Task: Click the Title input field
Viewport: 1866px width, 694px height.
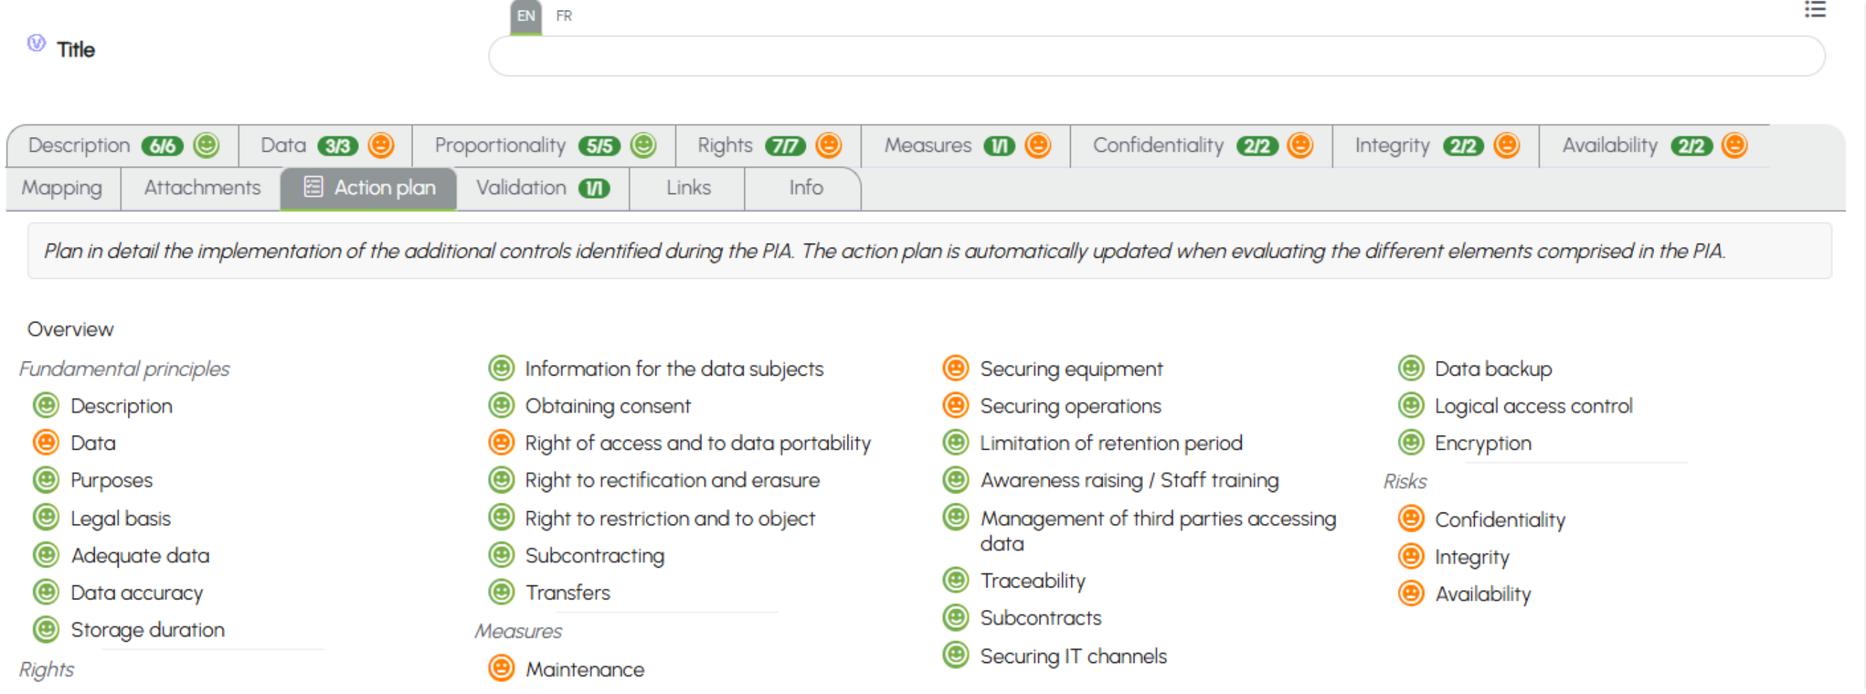Action: point(1156,56)
